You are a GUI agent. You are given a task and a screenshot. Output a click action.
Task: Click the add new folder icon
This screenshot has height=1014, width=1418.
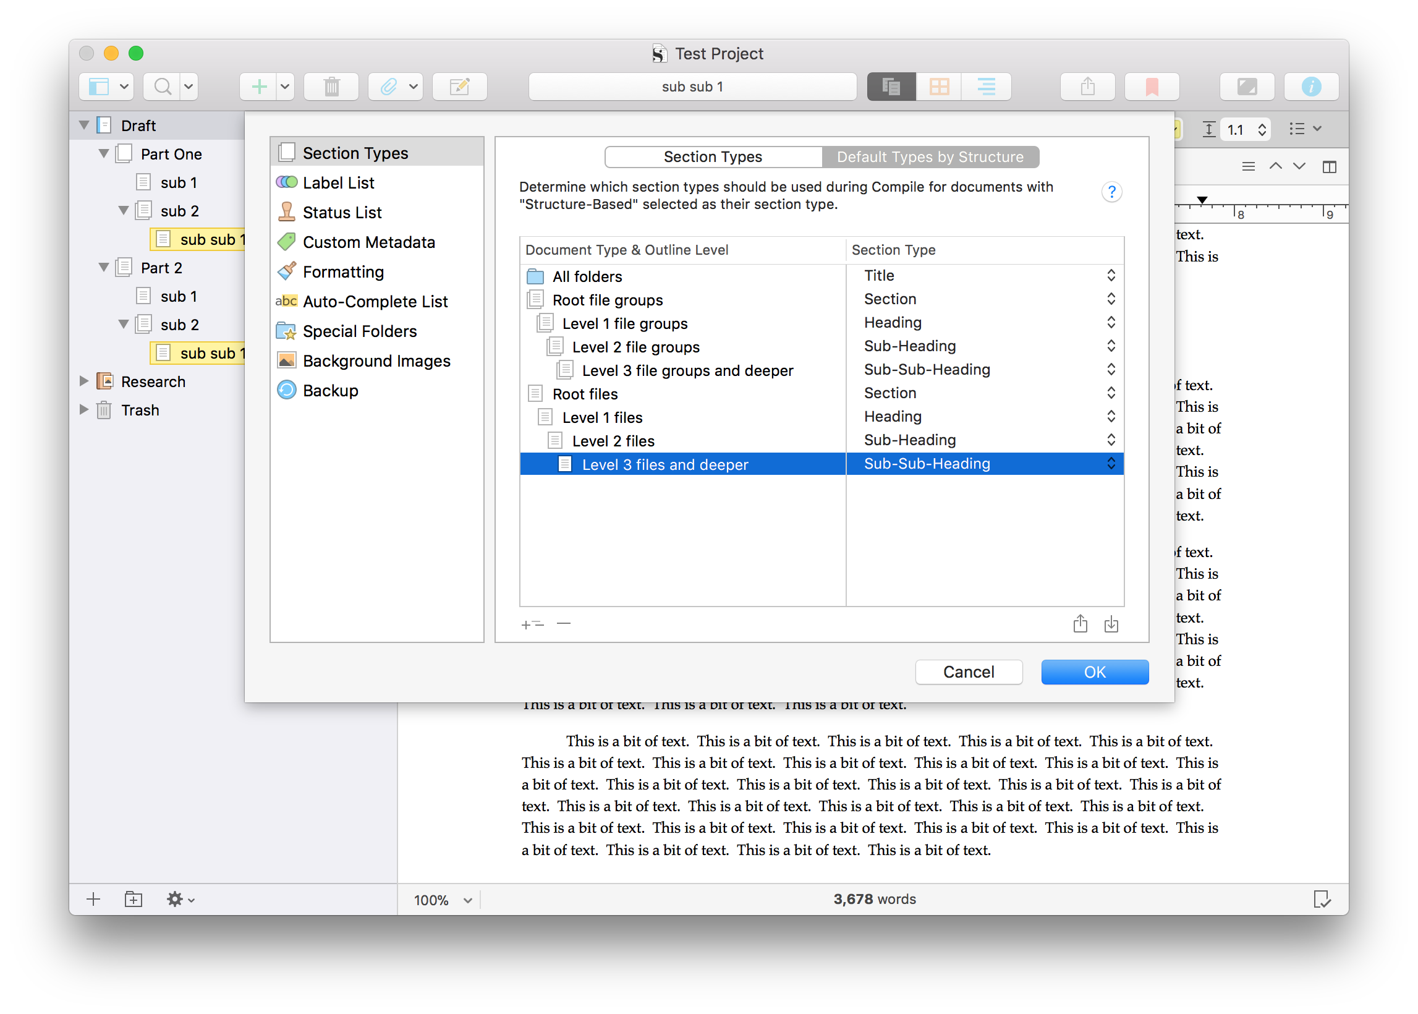pos(133,899)
